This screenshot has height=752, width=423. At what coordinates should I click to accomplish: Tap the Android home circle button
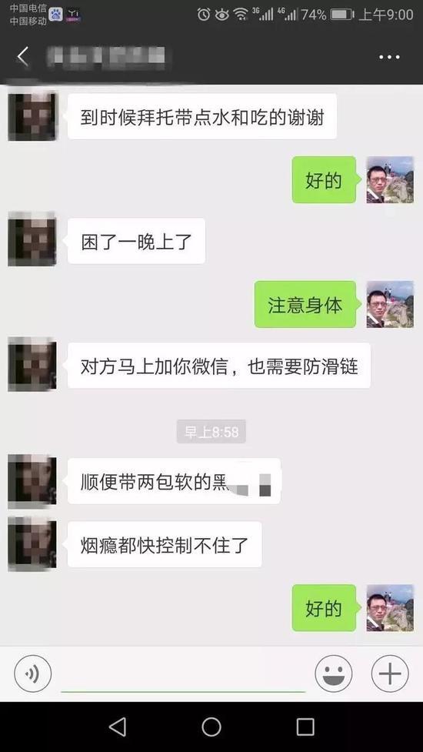tap(211, 727)
